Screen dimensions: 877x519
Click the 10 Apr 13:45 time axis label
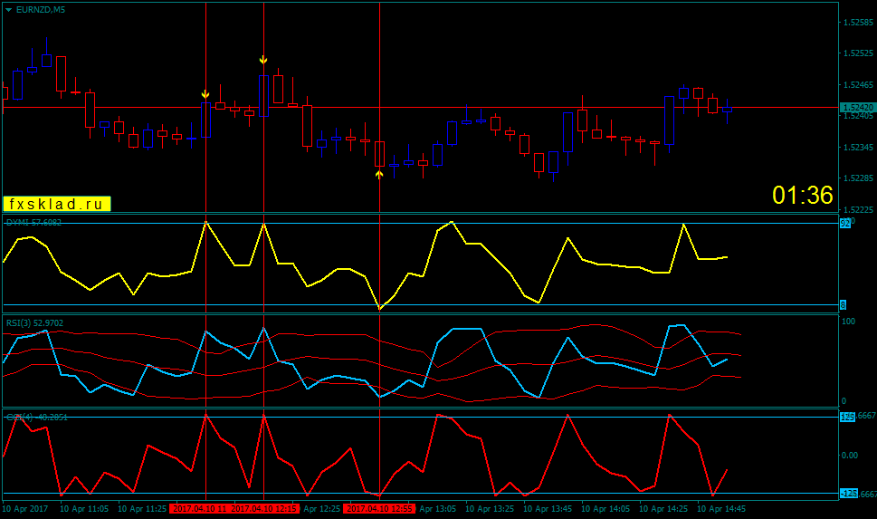coord(548,509)
